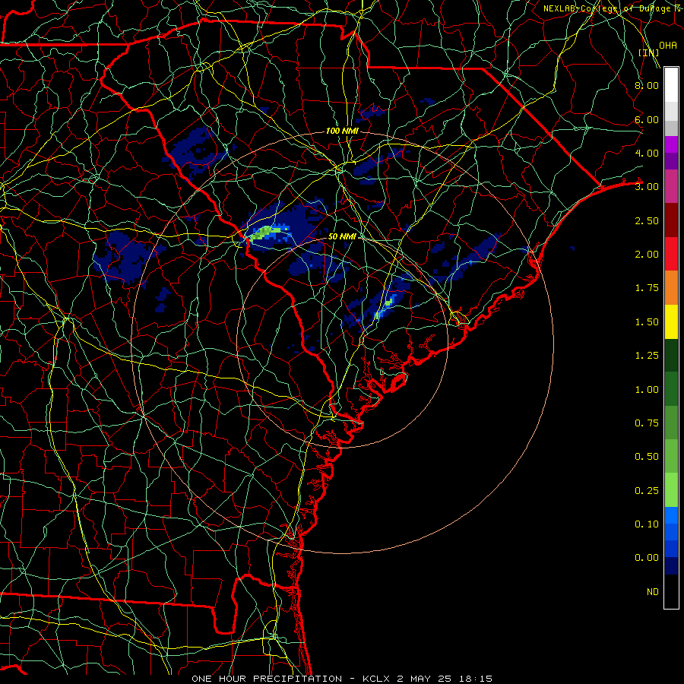Pick the white swatch atop the legend

point(671,85)
